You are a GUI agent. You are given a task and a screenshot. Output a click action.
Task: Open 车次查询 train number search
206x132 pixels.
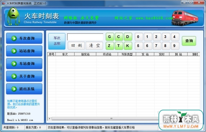coord(24,38)
